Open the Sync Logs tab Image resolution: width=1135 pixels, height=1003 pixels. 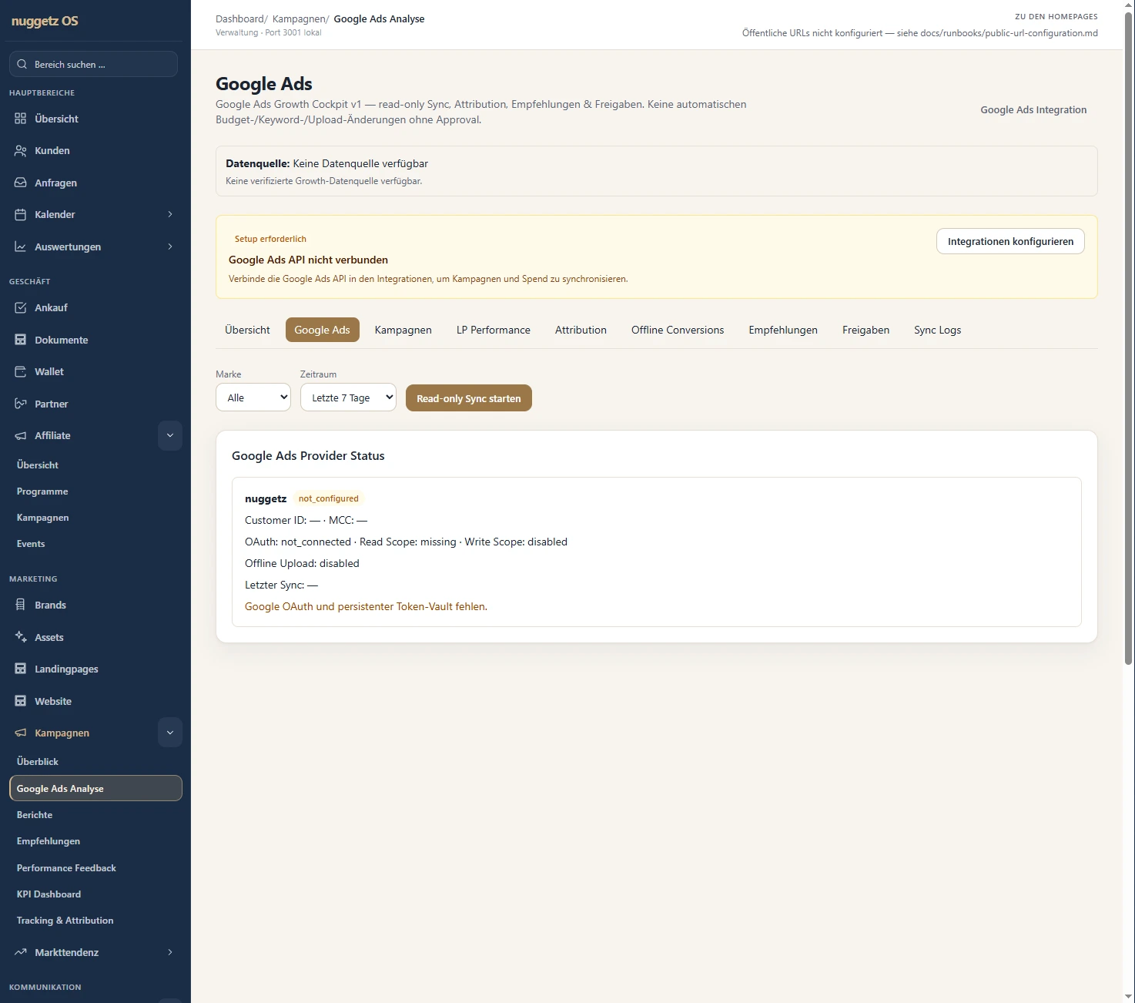937,330
